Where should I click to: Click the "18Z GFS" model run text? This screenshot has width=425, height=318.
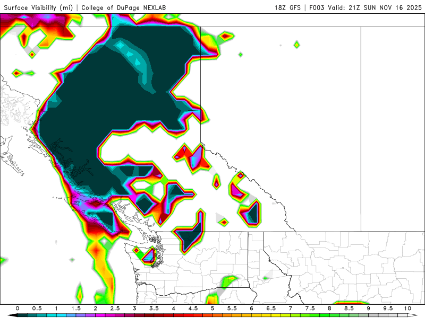click(x=287, y=7)
